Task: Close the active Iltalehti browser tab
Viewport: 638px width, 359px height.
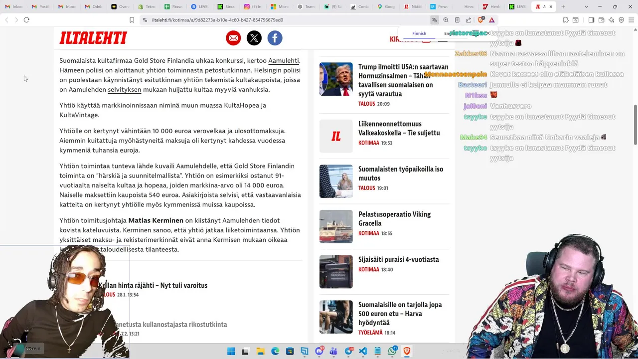Action: (x=551, y=6)
